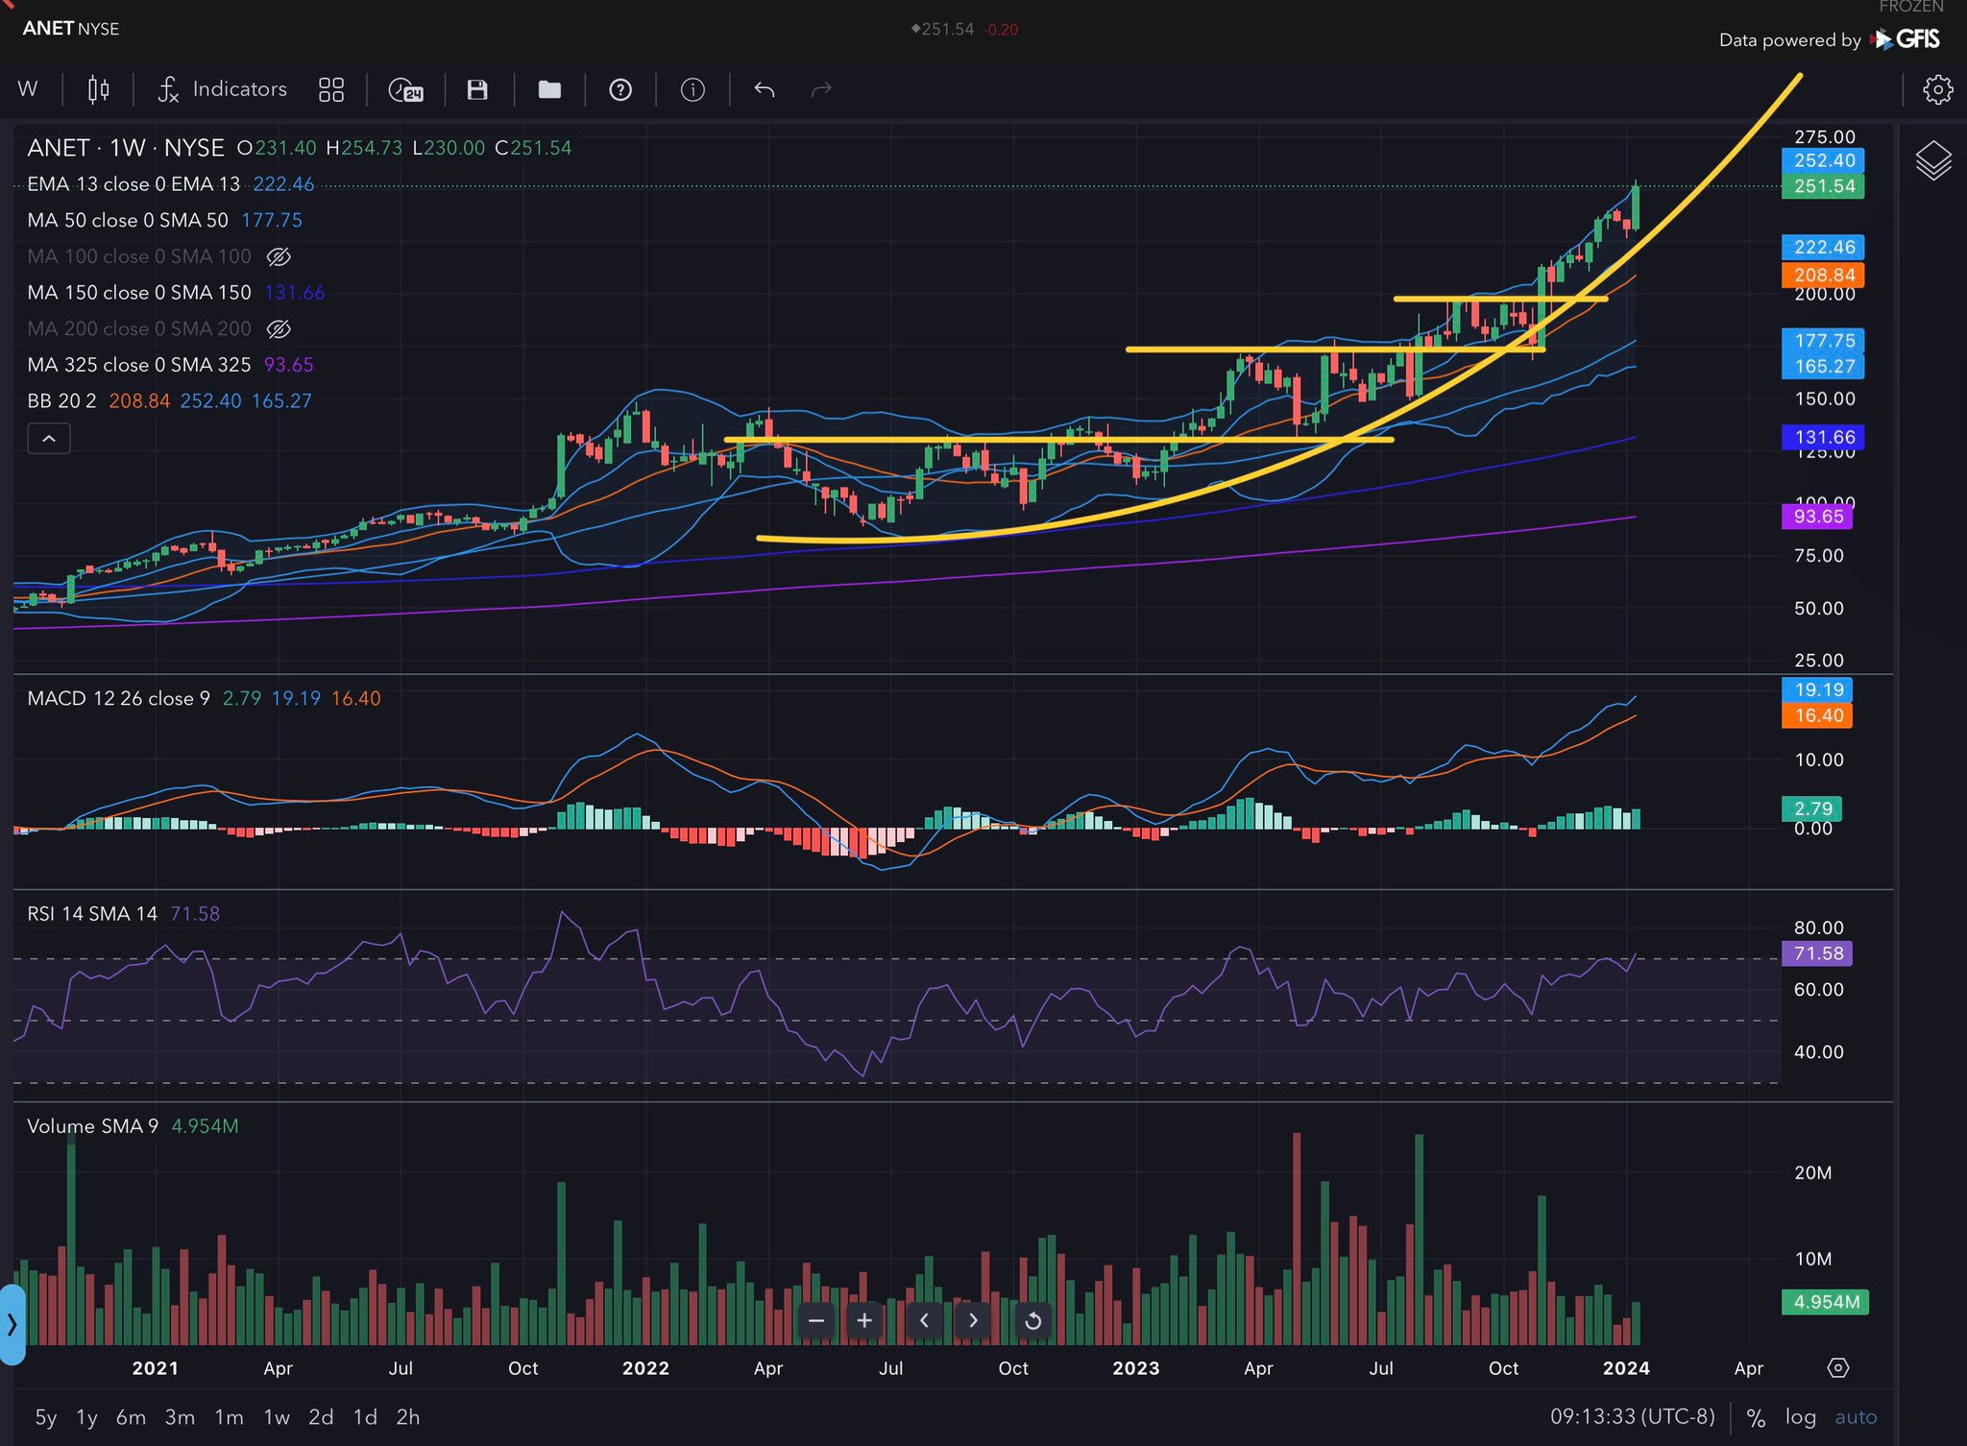
Task: Open the W interval selector
Action: (x=28, y=89)
